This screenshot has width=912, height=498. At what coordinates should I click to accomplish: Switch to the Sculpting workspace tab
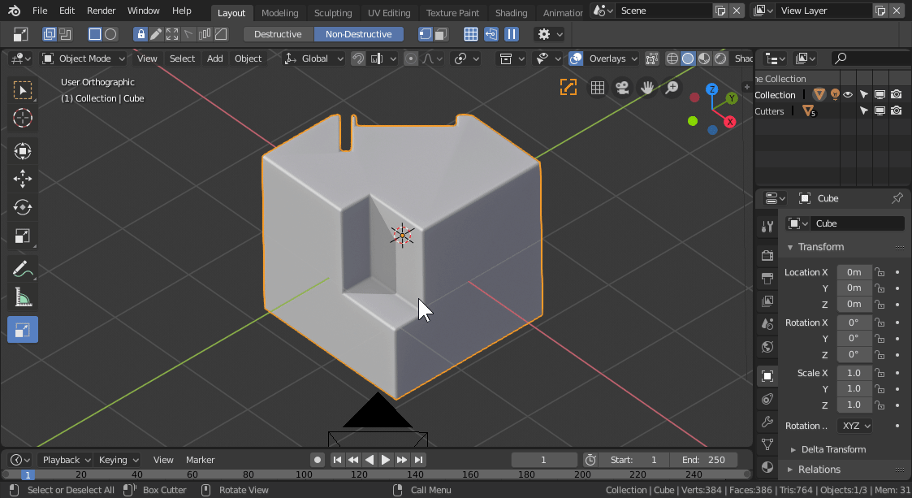click(x=333, y=13)
